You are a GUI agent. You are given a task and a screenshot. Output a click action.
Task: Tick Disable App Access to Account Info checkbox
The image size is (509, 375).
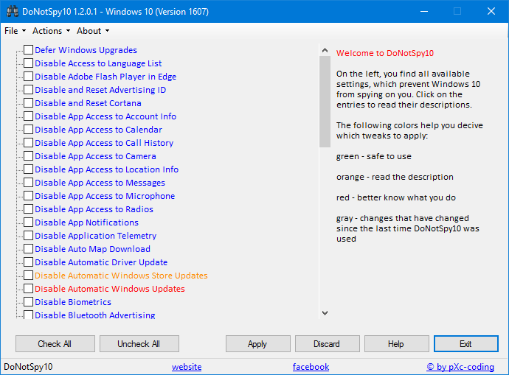click(28, 116)
